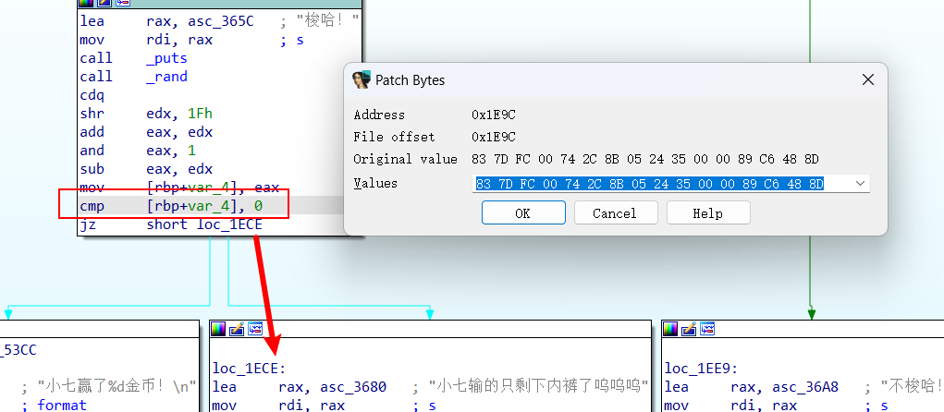Screen dimensions: 944x412
Task: Open Help for Patch Bytes
Action: [707, 213]
